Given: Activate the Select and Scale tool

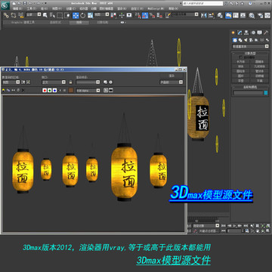Looking at the screenshot, I should coord(90,15).
